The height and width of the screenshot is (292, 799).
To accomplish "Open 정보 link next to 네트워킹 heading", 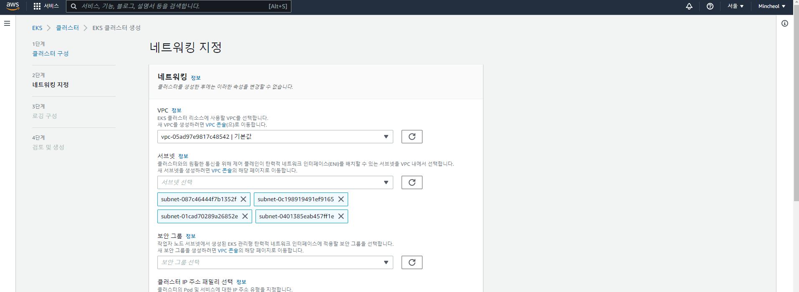I will 196,78.
